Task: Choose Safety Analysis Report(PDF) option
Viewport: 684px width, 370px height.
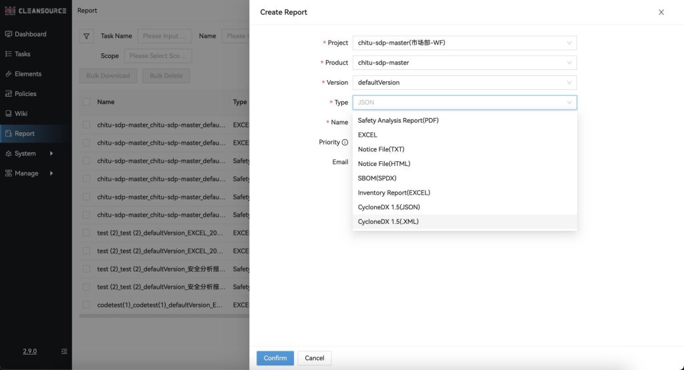Action: coord(398,121)
